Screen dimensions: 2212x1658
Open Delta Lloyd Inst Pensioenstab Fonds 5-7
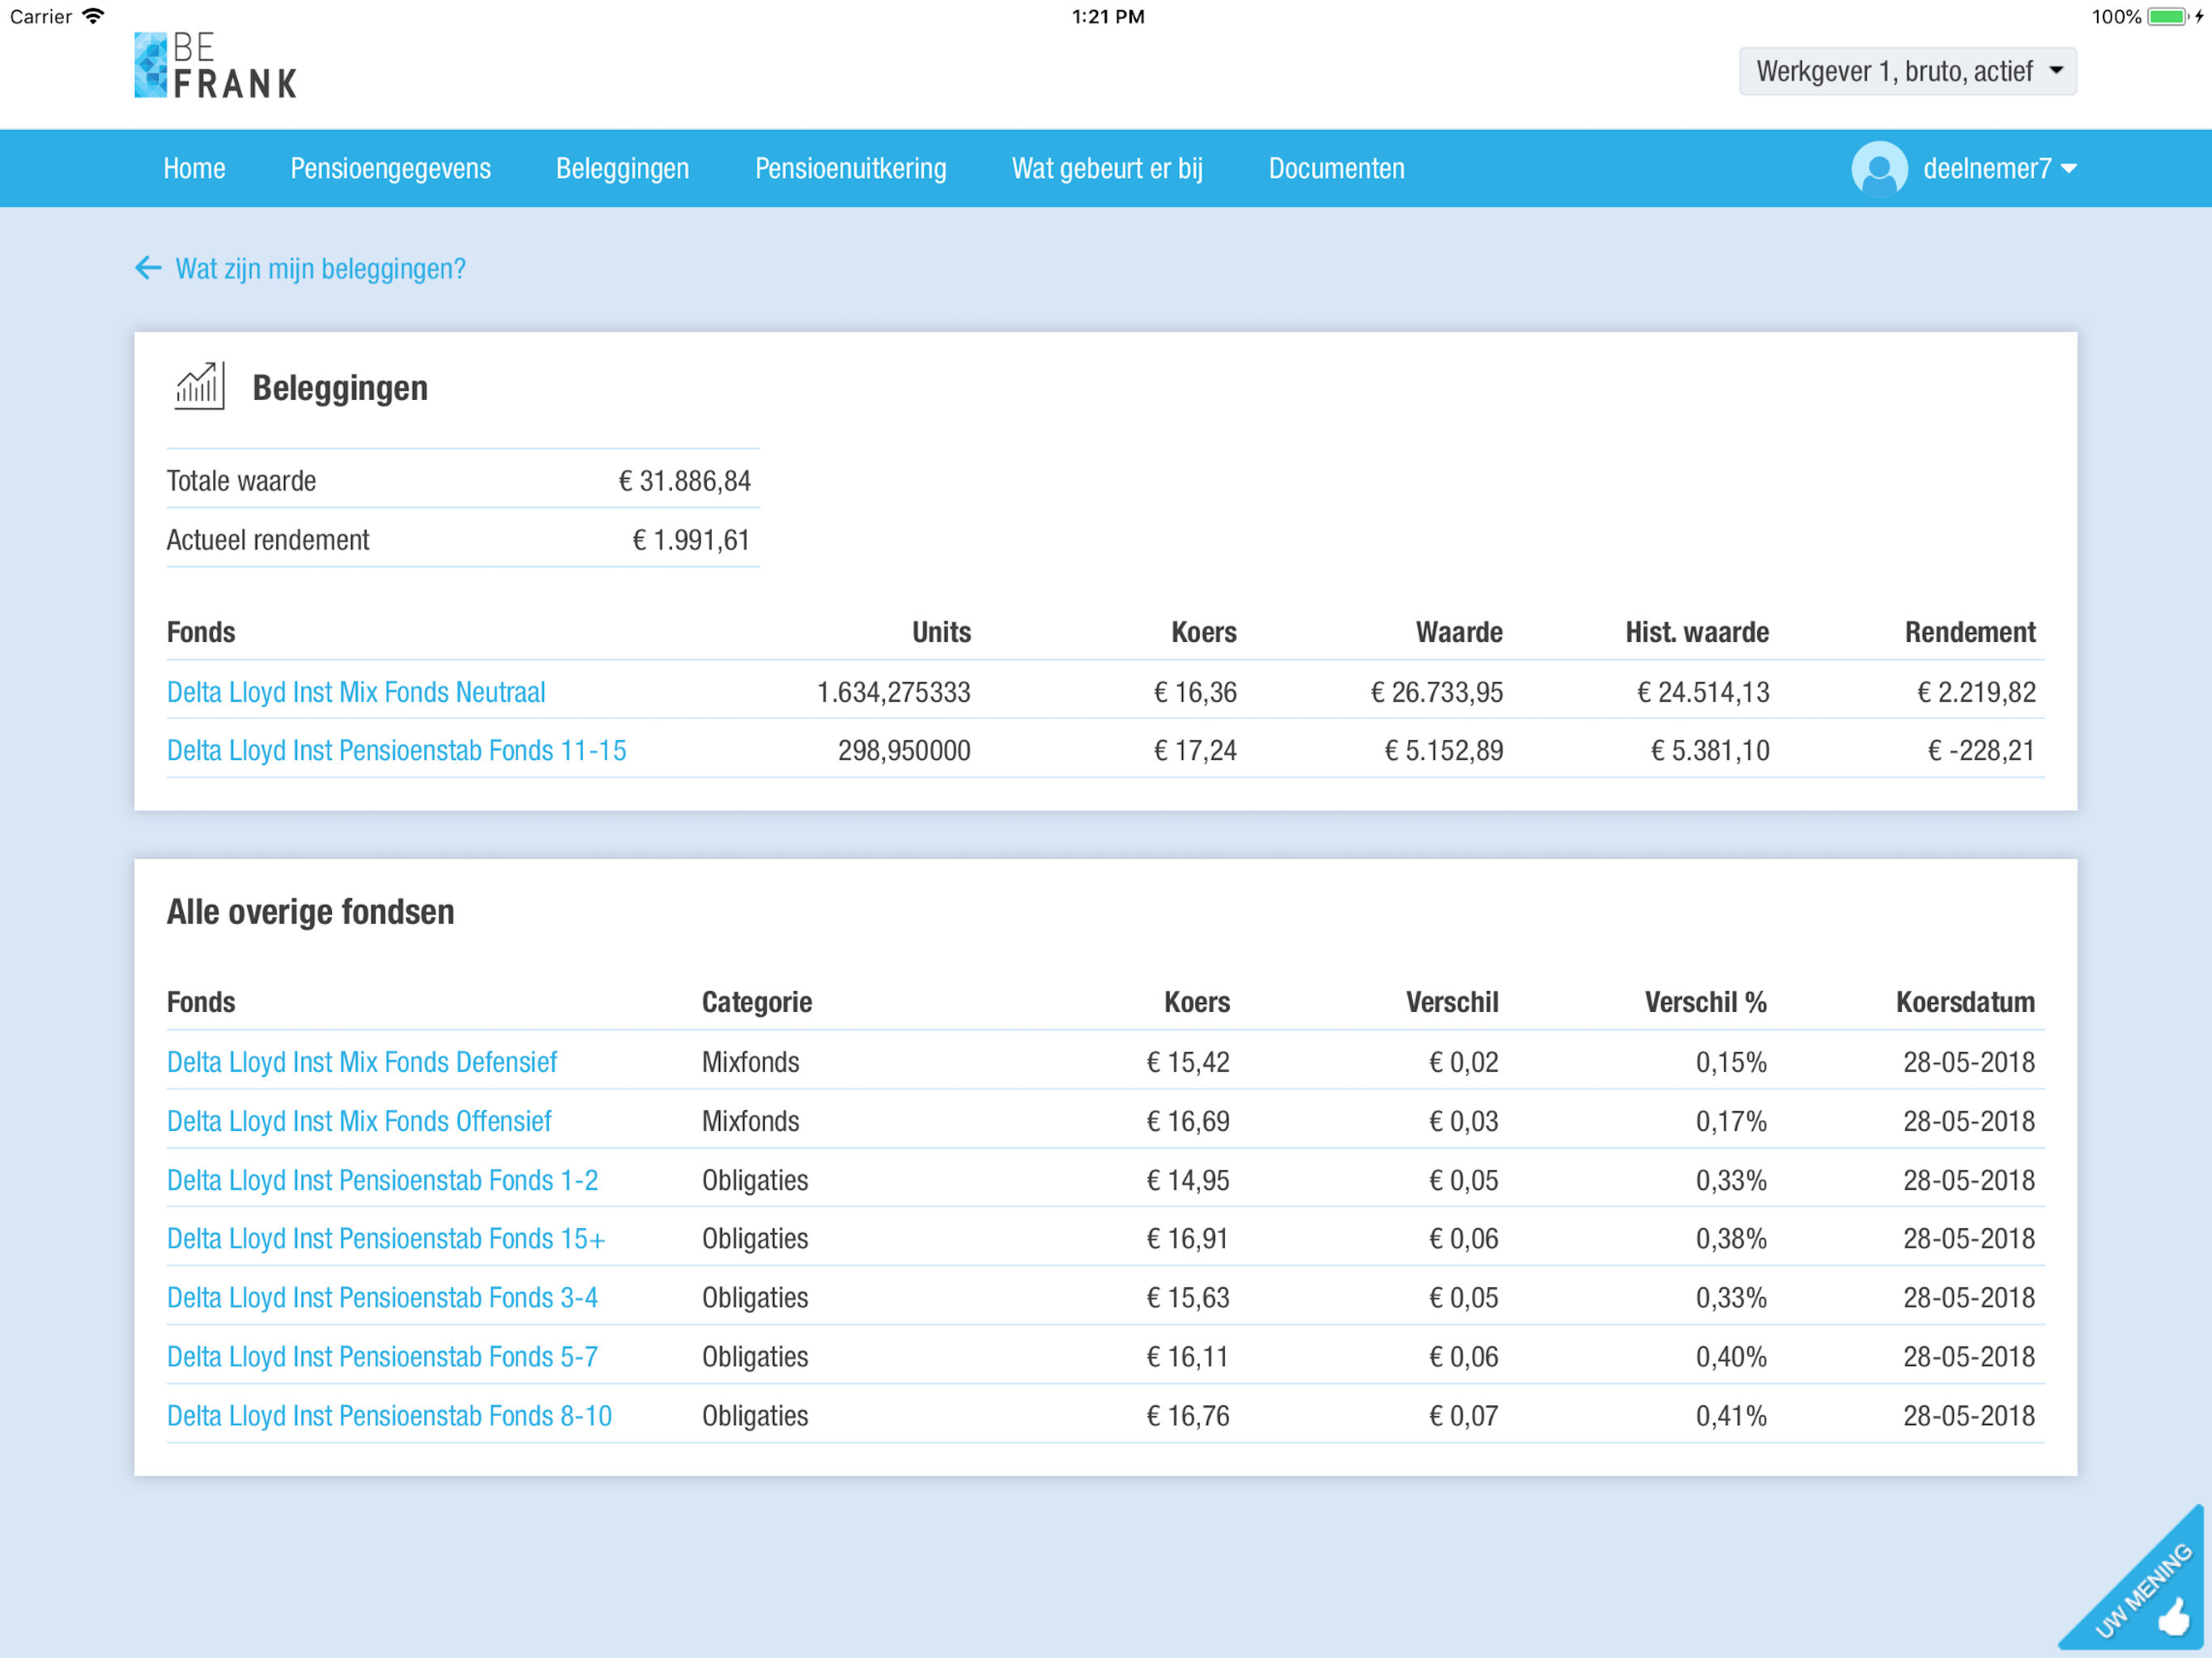(382, 1357)
